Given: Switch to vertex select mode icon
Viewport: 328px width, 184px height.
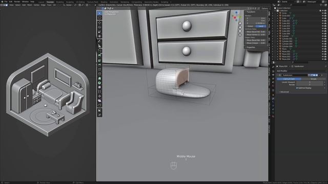Looking at the screenshot, I should [x=2, y=5].
